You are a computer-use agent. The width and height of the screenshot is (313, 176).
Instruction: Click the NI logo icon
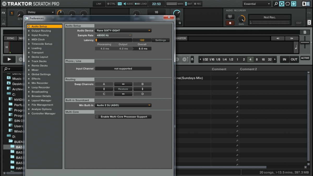pos(306,4)
